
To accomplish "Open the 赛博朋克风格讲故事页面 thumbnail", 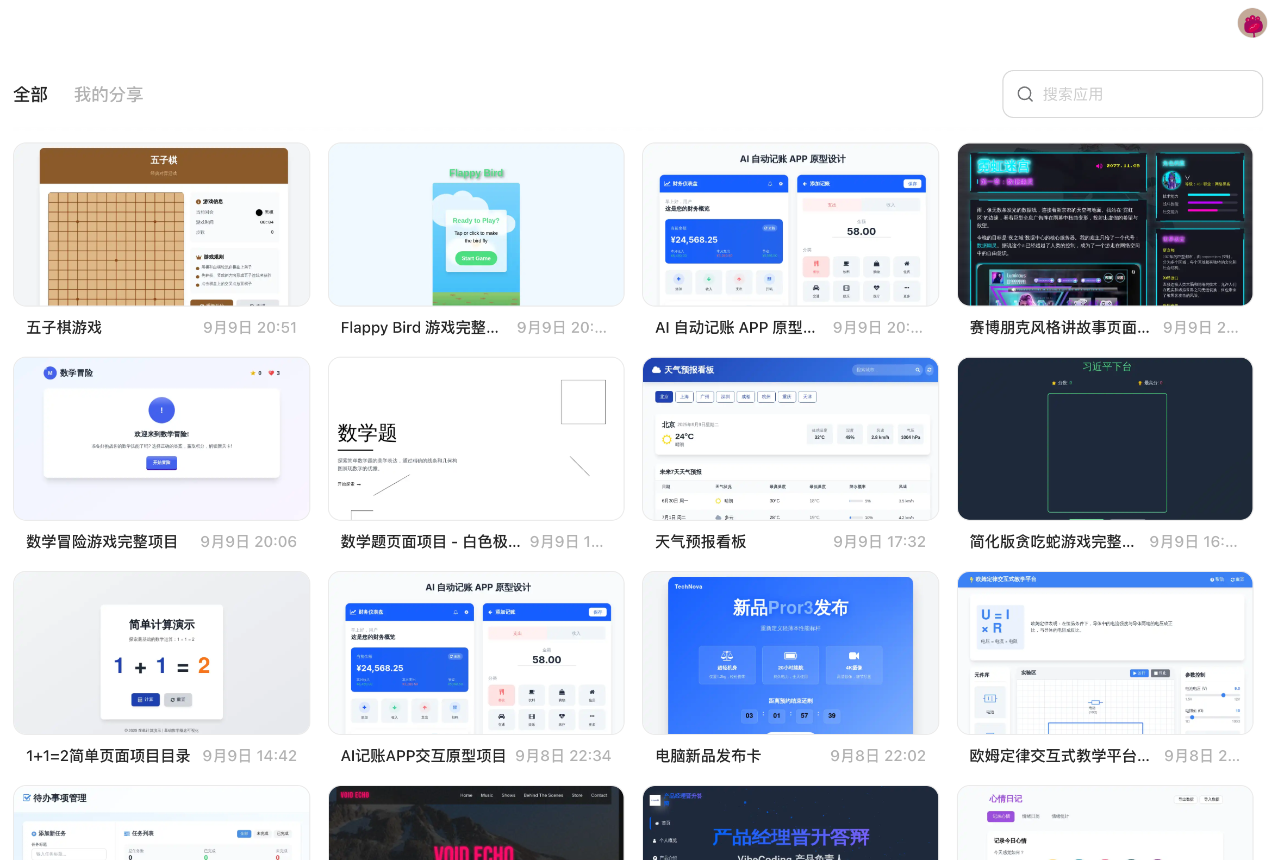I will click(1105, 225).
